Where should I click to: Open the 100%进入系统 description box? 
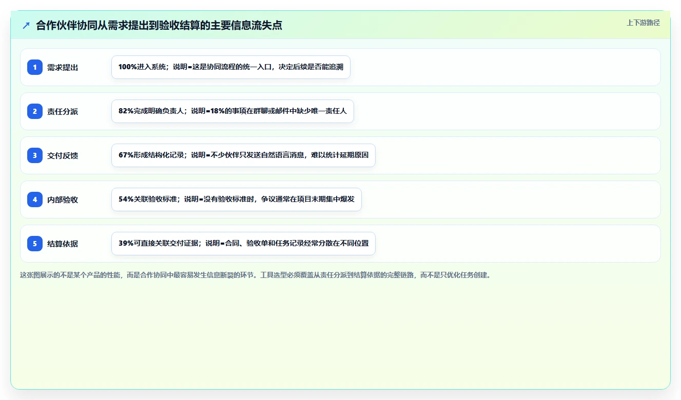click(x=231, y=67)
